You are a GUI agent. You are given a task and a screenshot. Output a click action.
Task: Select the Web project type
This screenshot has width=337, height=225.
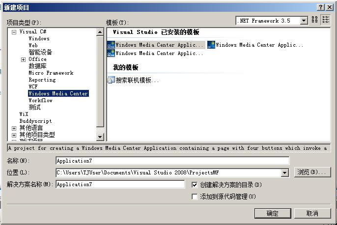33,45
